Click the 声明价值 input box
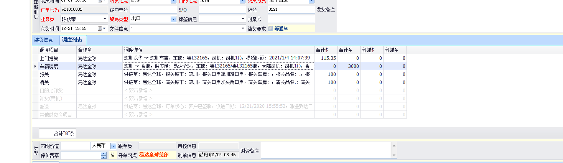Screen dimensions: 563x163 pyautogui.click(x=75, y=146)
